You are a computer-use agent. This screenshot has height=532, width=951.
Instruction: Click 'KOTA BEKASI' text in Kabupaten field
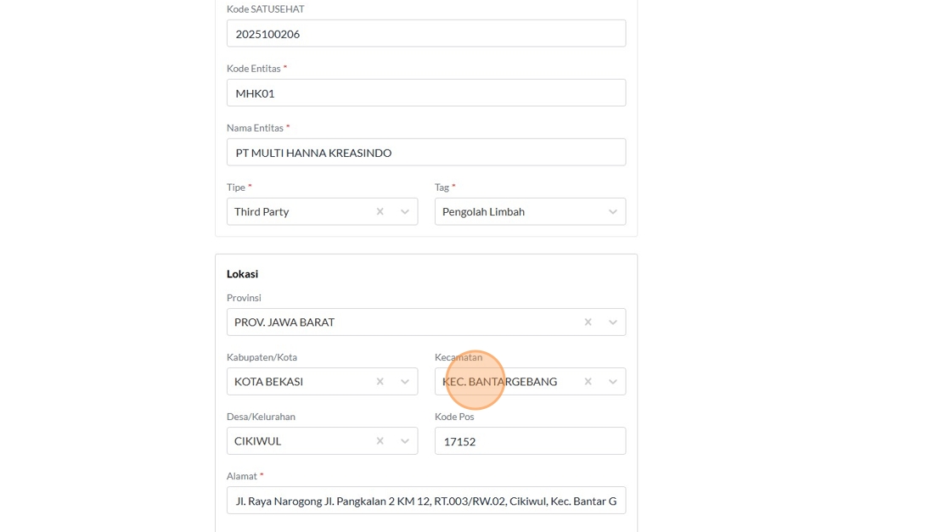tap(268, 381)
